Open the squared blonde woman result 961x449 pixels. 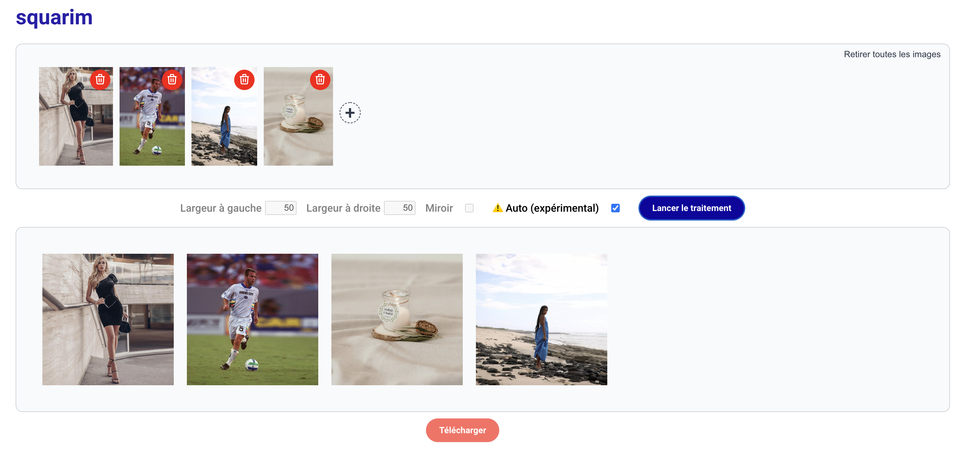(108, 319)
